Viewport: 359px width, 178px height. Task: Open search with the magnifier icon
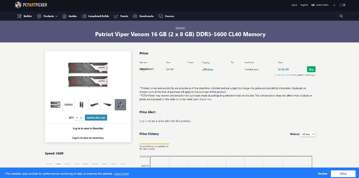click(x=341, y=16)
